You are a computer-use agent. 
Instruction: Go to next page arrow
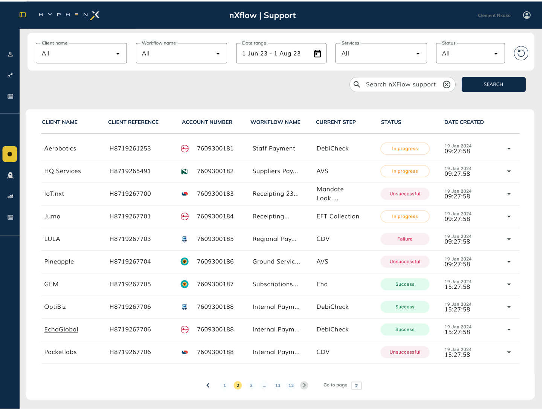coord(304,385)
